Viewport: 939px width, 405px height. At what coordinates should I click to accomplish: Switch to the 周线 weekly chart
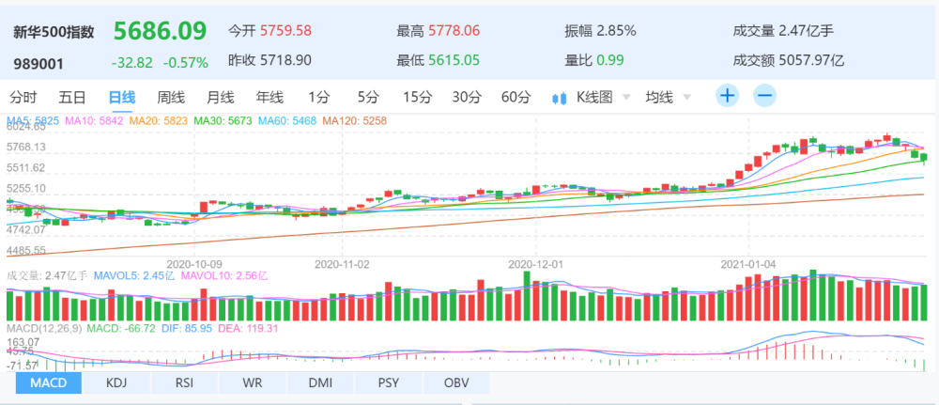171,97
